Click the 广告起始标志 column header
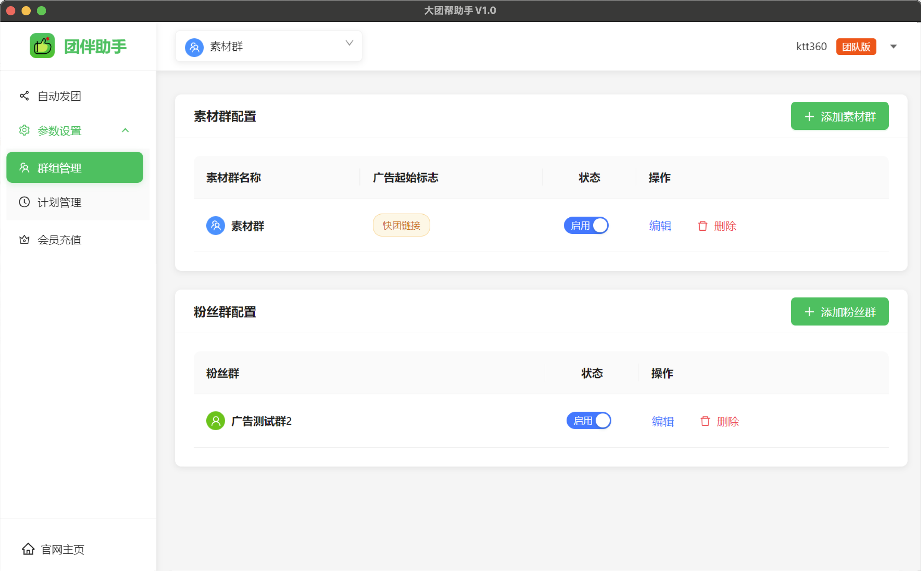The width and height of the screenshot is (921, 571). coord(405,177)
